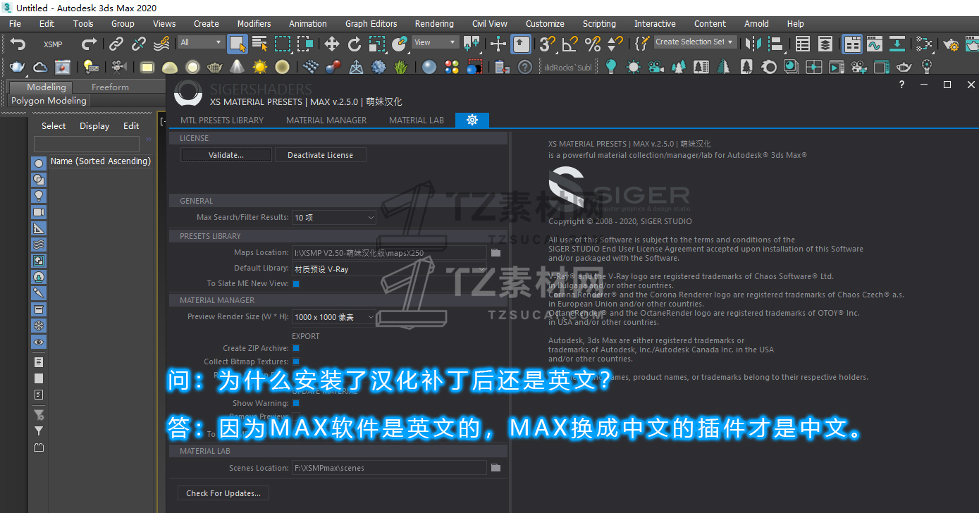Click the XSMP toolbar button
979x513 pixels.
point(53,44)
